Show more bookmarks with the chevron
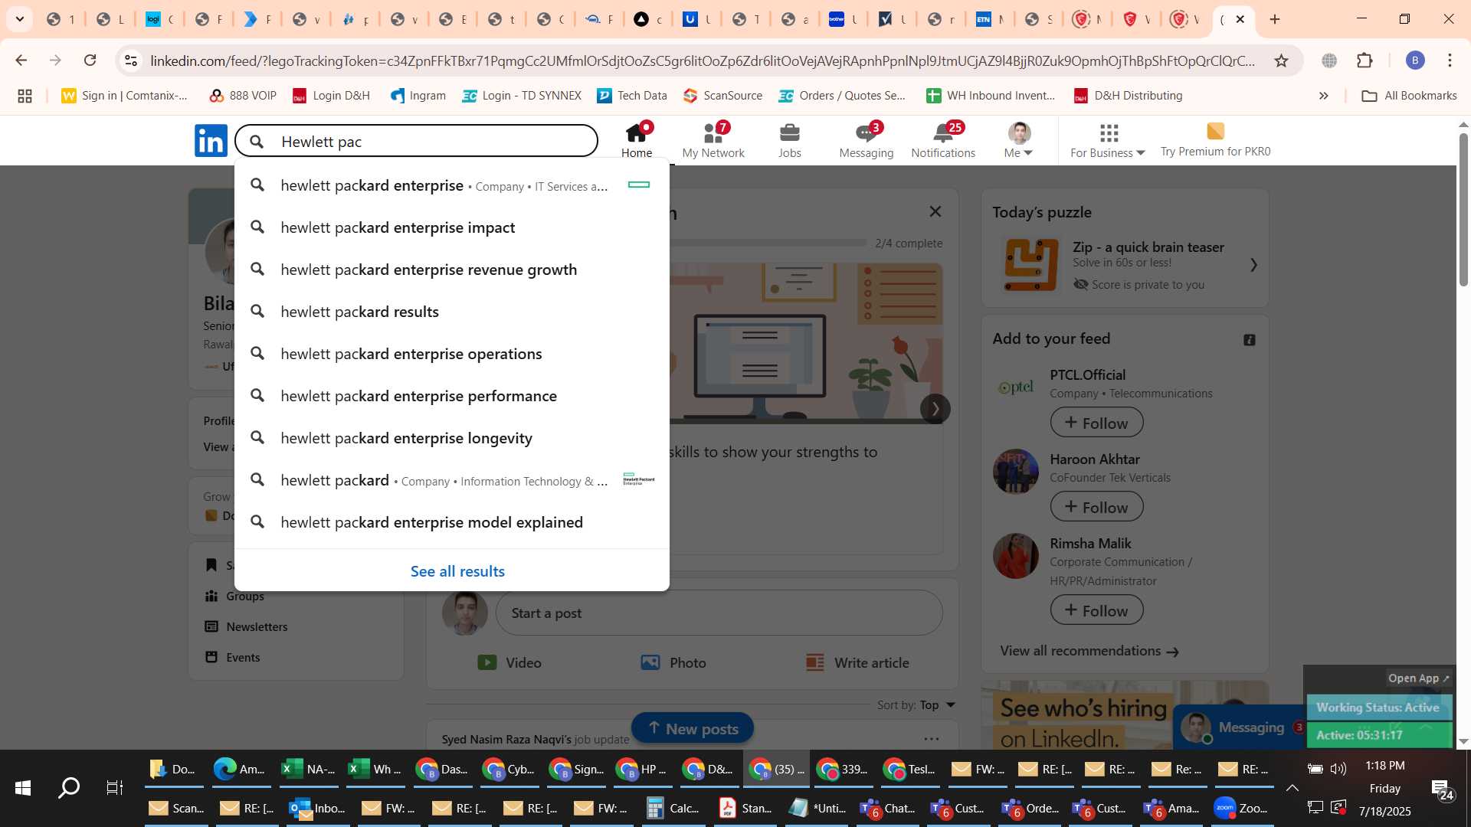 pyautogui.click(x=1323, y=96)
